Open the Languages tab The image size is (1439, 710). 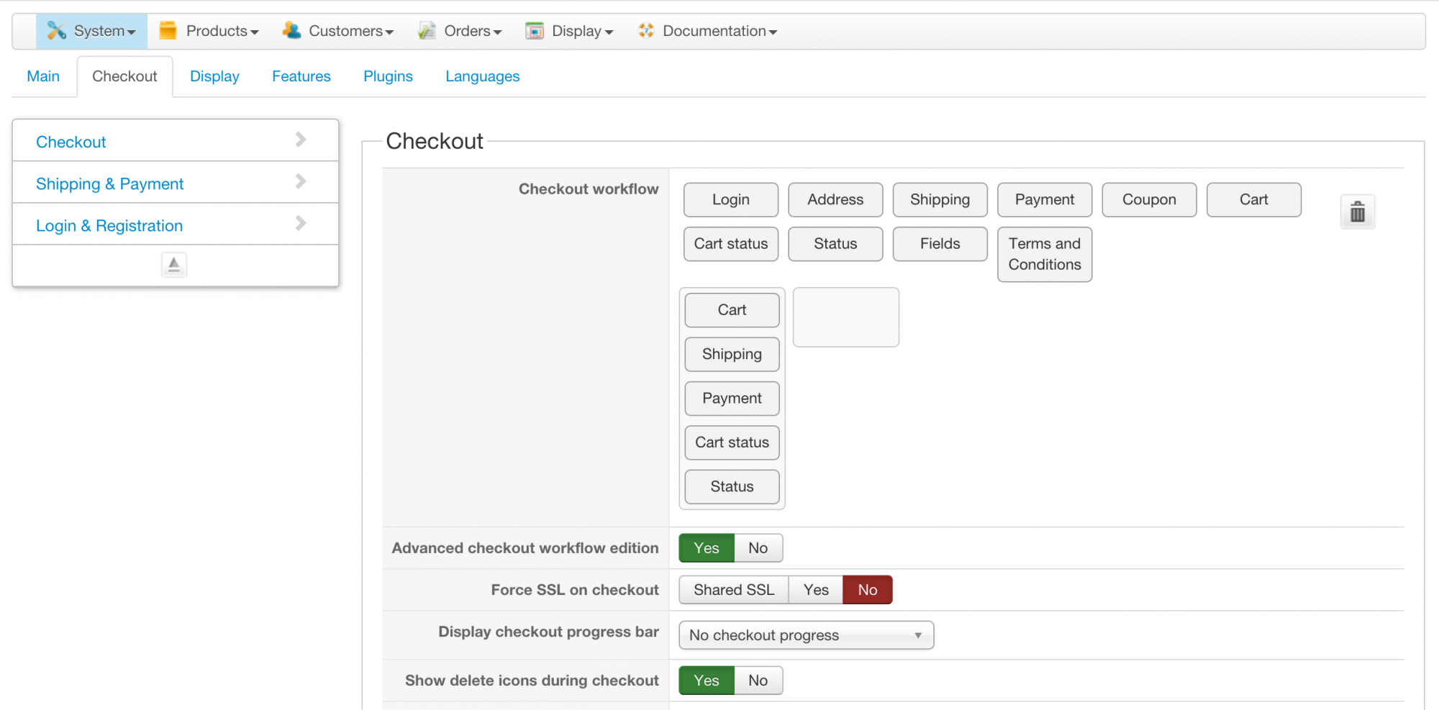(482, 76)
